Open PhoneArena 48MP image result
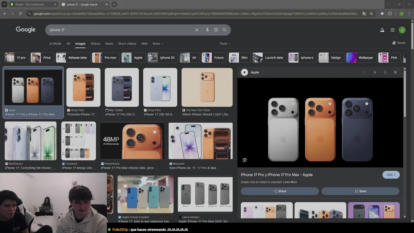The height and width of the screenshot is (233, 414). (132, 141)
